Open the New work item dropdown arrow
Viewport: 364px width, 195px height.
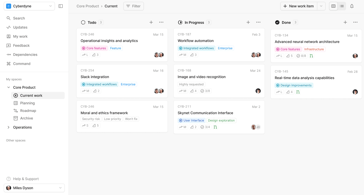pyautogui.click(x=321, y=6)
